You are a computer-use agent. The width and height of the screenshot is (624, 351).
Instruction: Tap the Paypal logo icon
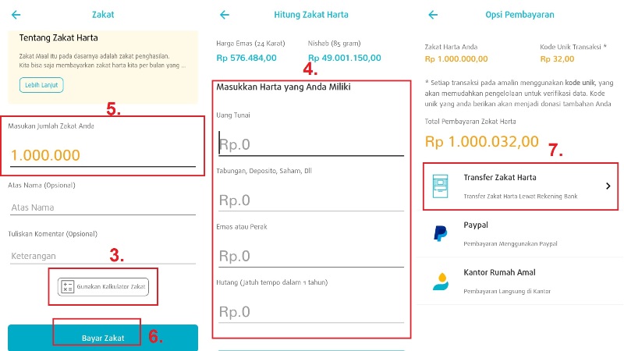click(441, 233)
